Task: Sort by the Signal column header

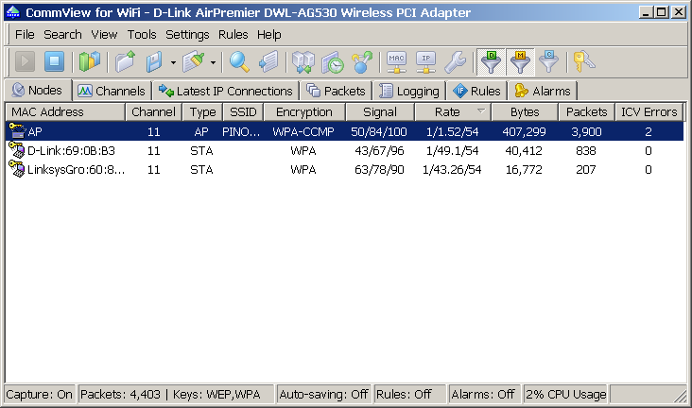Action: [380, 112]
